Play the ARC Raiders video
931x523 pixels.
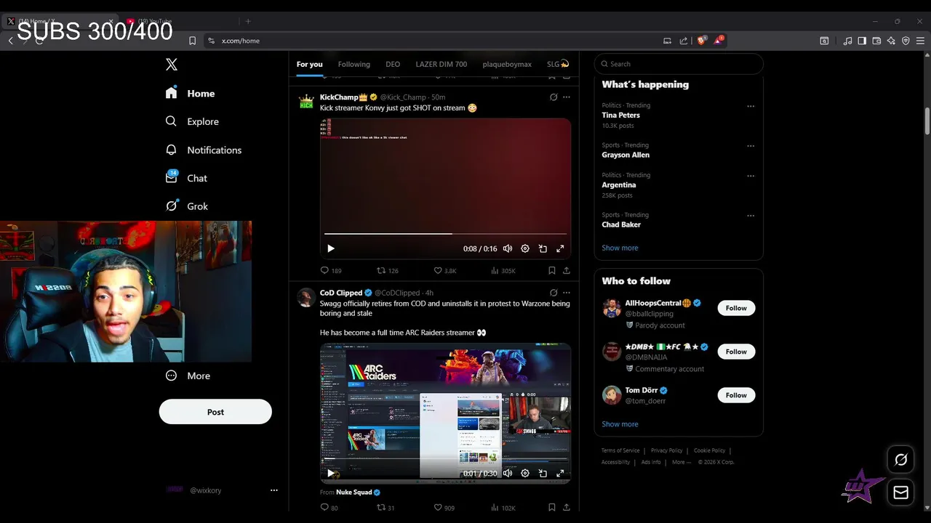tap(330, 473)
